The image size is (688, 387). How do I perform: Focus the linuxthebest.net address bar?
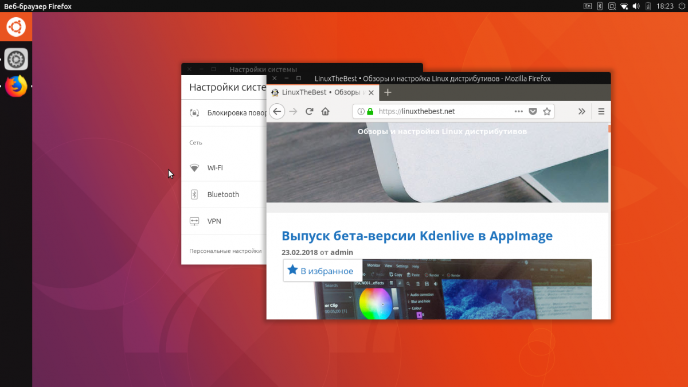(x=453, y=111)
